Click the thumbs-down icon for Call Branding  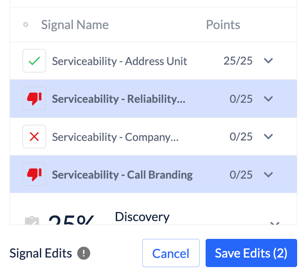tap(34, 175)
